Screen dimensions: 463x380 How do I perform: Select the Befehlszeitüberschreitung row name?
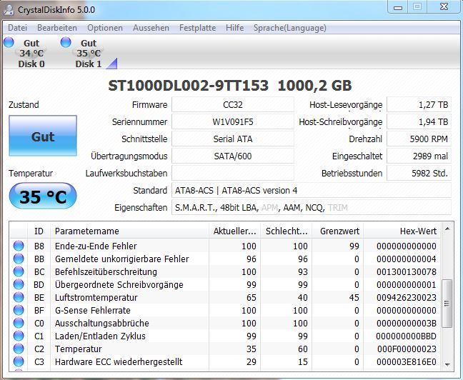pyautogui.click(x=106, y=271)
